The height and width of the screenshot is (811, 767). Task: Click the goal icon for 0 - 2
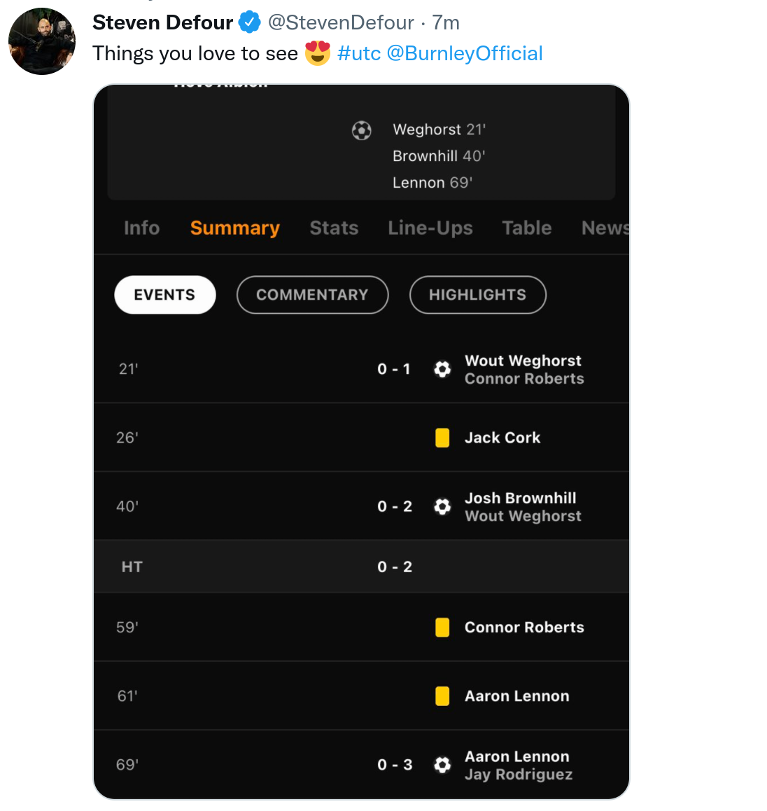click(442, 506)
